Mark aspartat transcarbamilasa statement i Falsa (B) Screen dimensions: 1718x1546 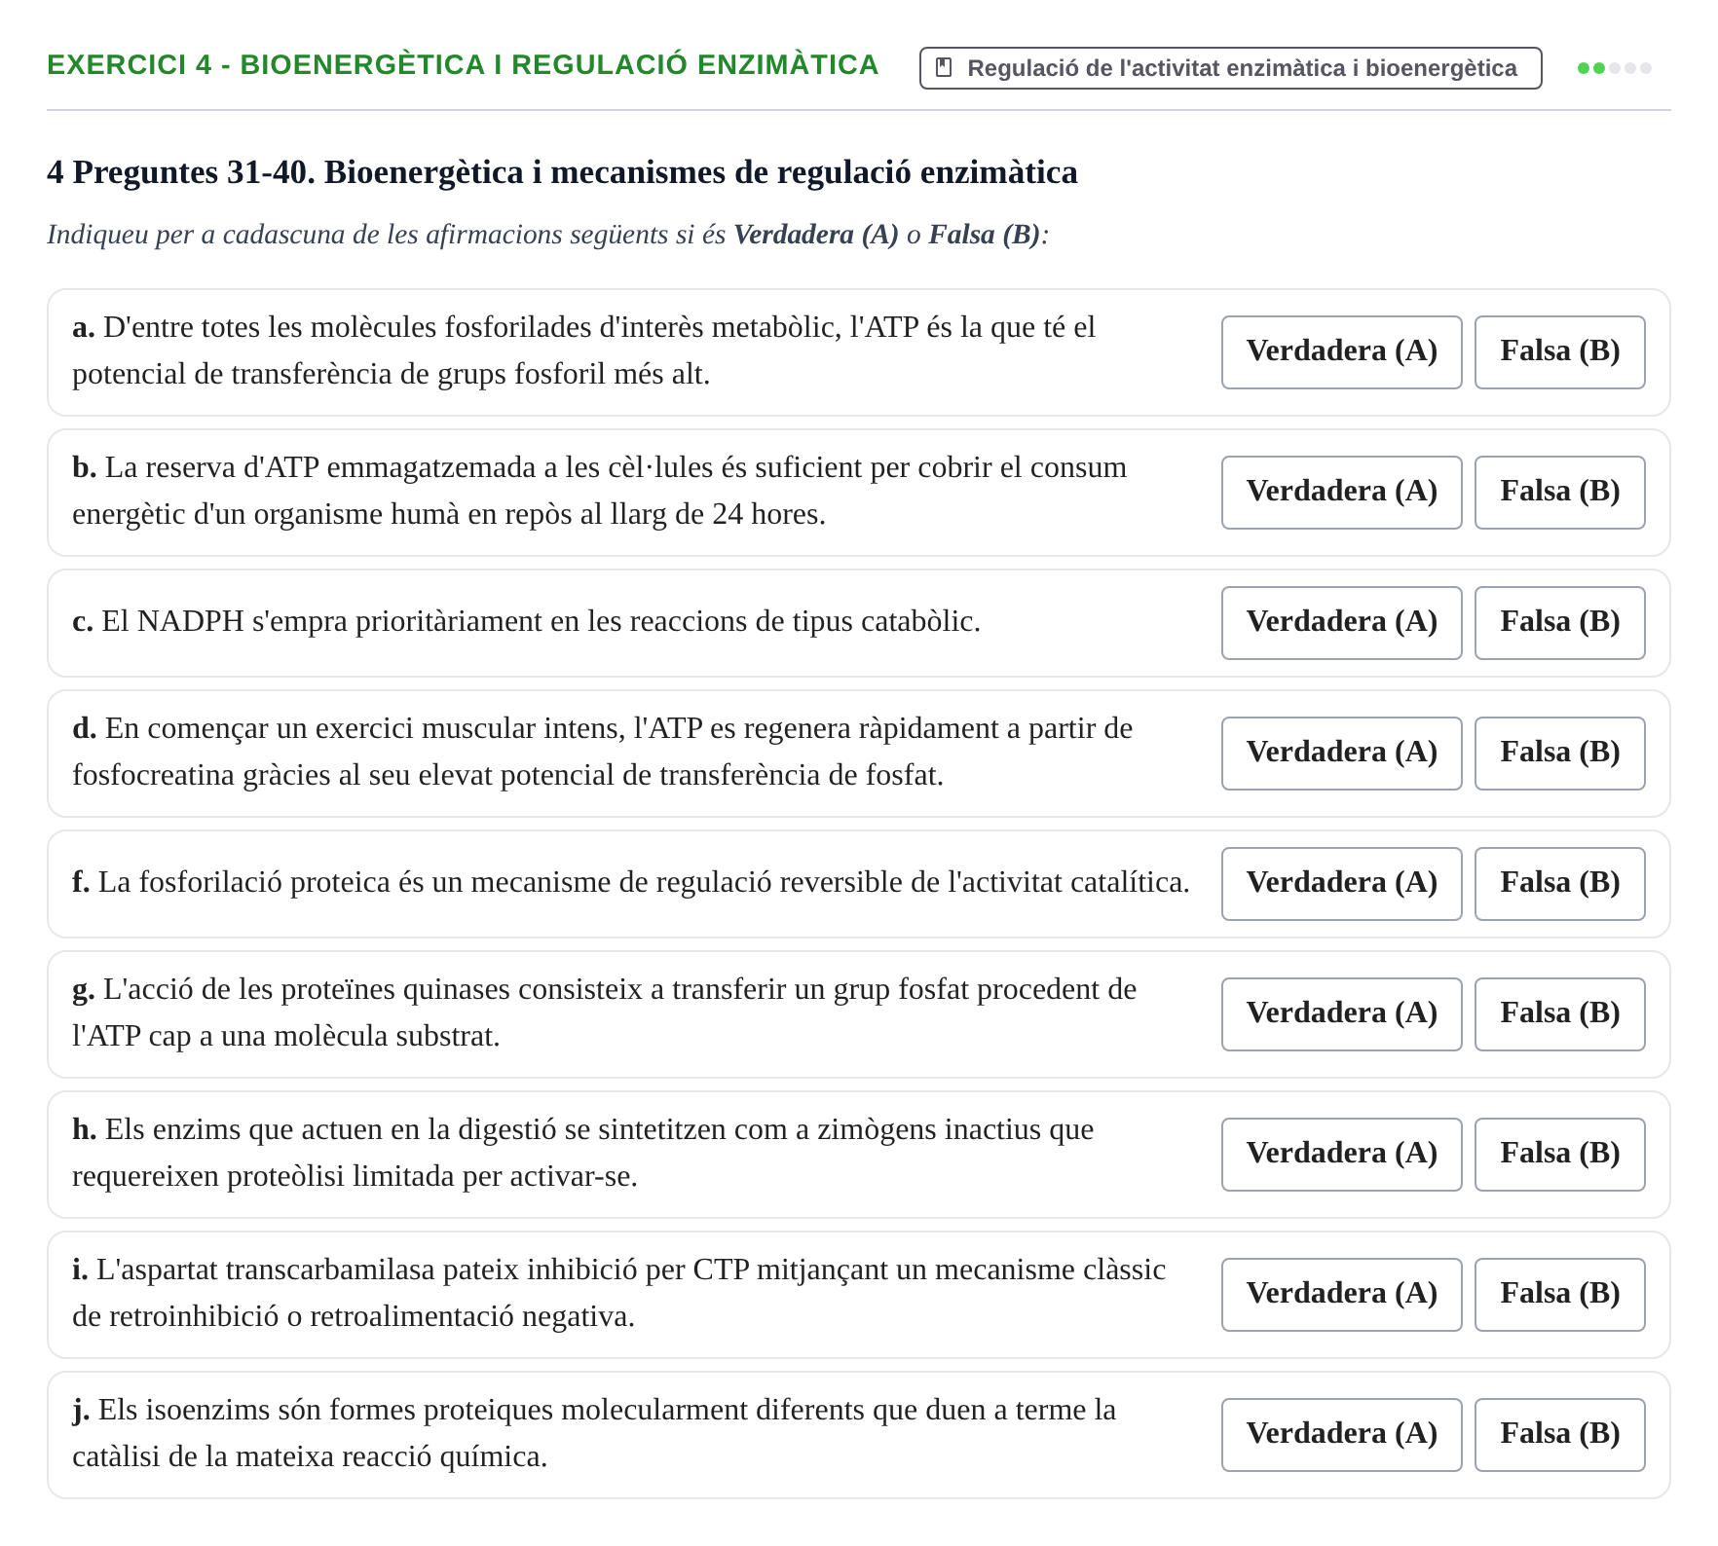[1559, 1295]
